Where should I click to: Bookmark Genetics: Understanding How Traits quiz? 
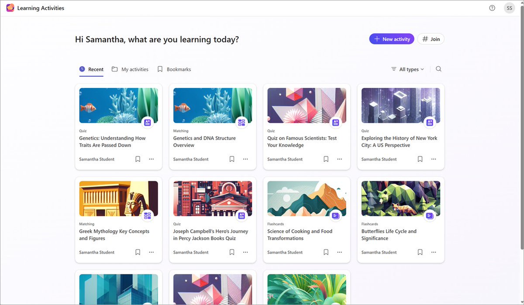point(138,159)
